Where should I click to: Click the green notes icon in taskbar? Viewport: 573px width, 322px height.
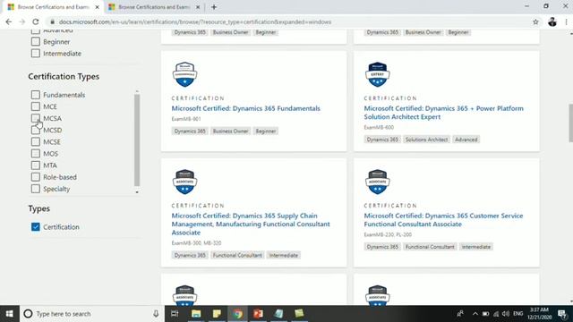[299, 314]
